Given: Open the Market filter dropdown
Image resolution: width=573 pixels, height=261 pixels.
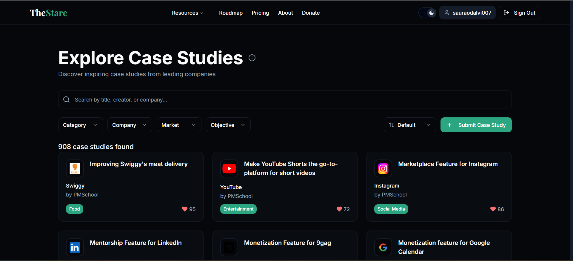Looking at the screenshot, I should point(179,125).
